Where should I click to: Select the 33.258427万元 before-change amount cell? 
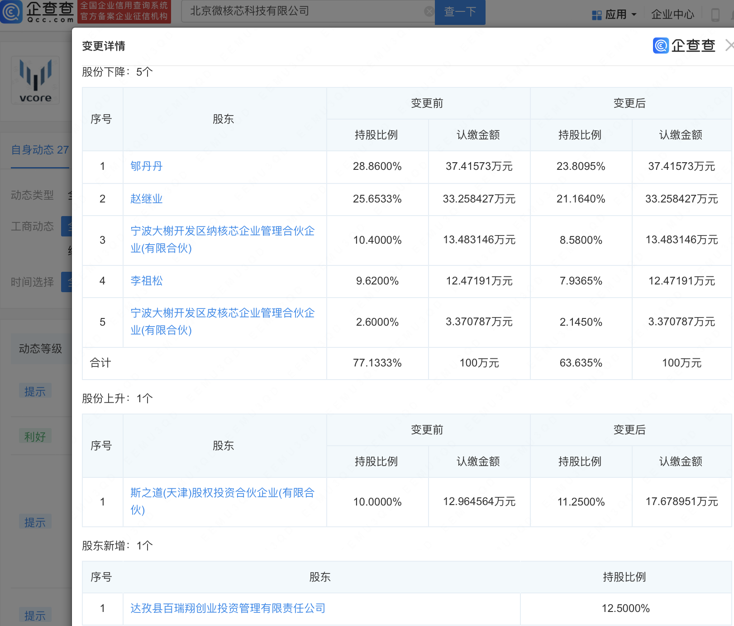pos(479,199)
